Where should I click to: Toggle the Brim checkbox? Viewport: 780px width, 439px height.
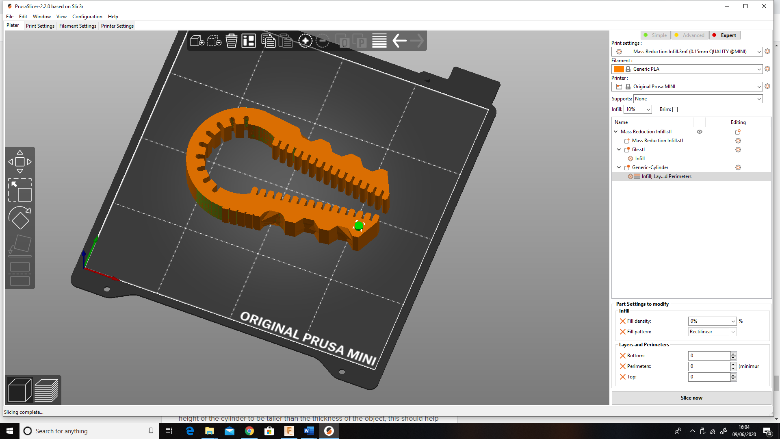[x=675, y=109]
